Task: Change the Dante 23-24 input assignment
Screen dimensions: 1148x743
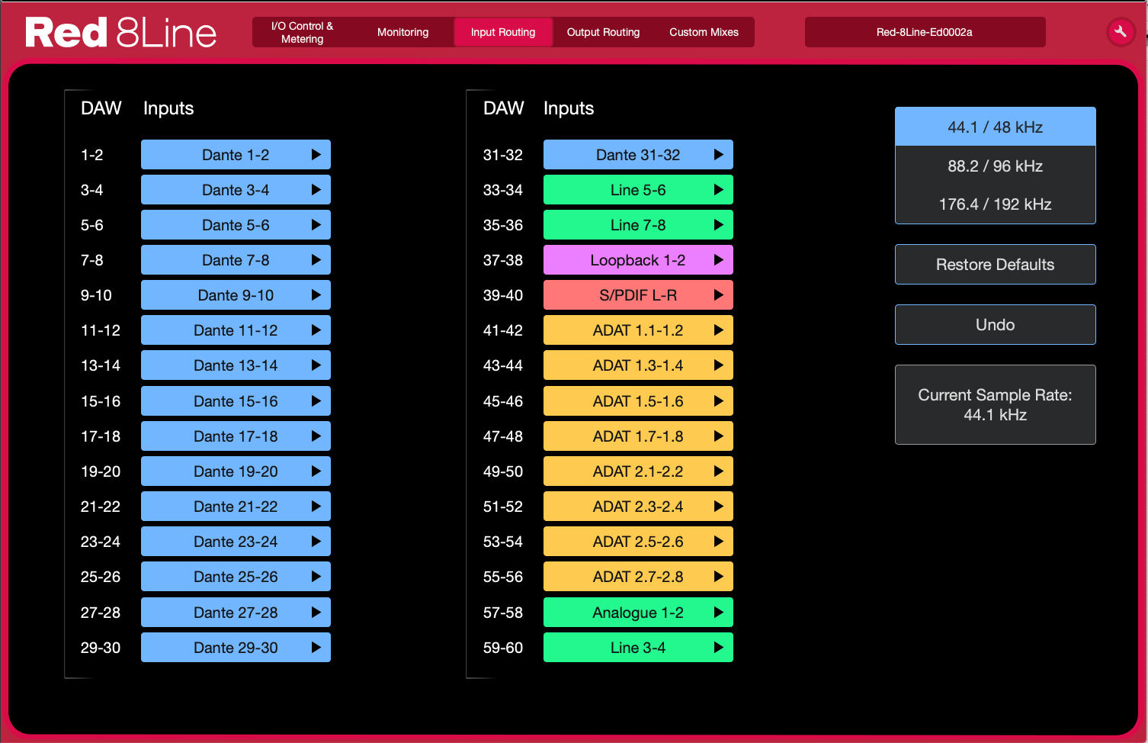Action: click(x=236, y=542)
